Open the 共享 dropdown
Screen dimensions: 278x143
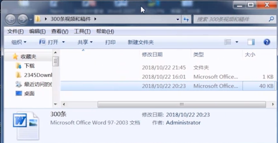point(85,42)
